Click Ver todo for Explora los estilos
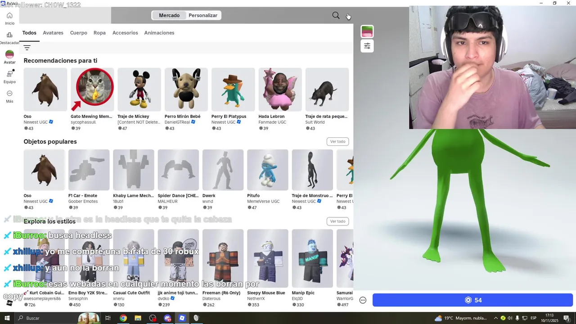Image resolution: width=576 pixels, height=324 pixels. tap(337, 221)
